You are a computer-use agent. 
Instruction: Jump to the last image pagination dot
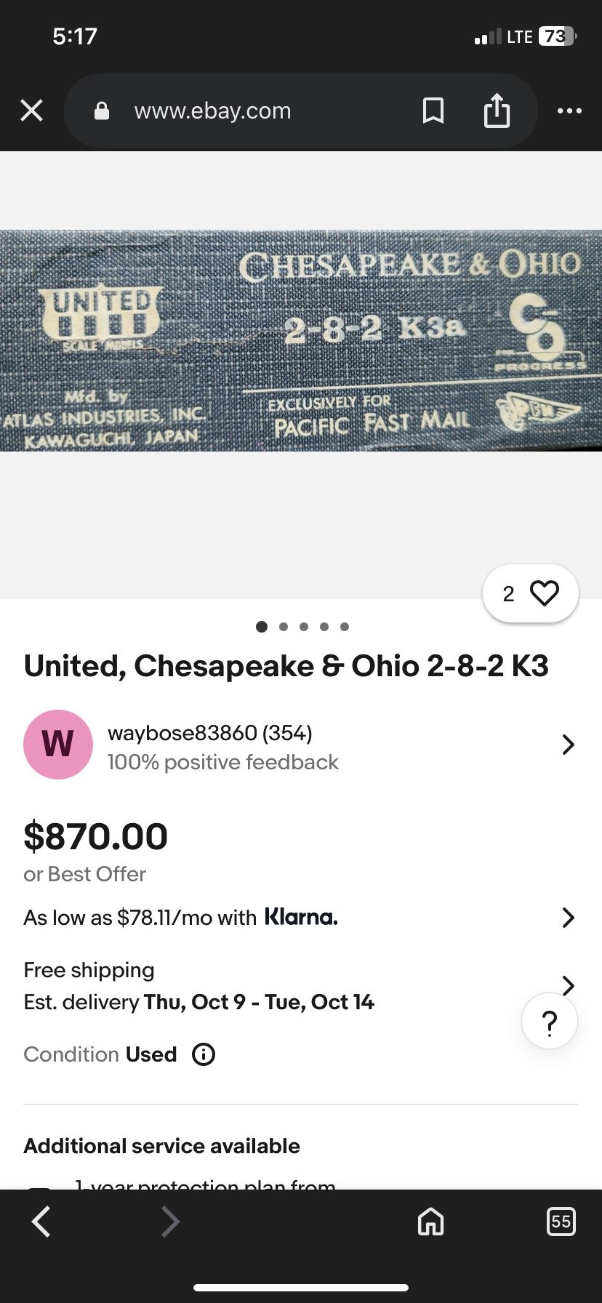pyautogui.click(x=345, y=627)
